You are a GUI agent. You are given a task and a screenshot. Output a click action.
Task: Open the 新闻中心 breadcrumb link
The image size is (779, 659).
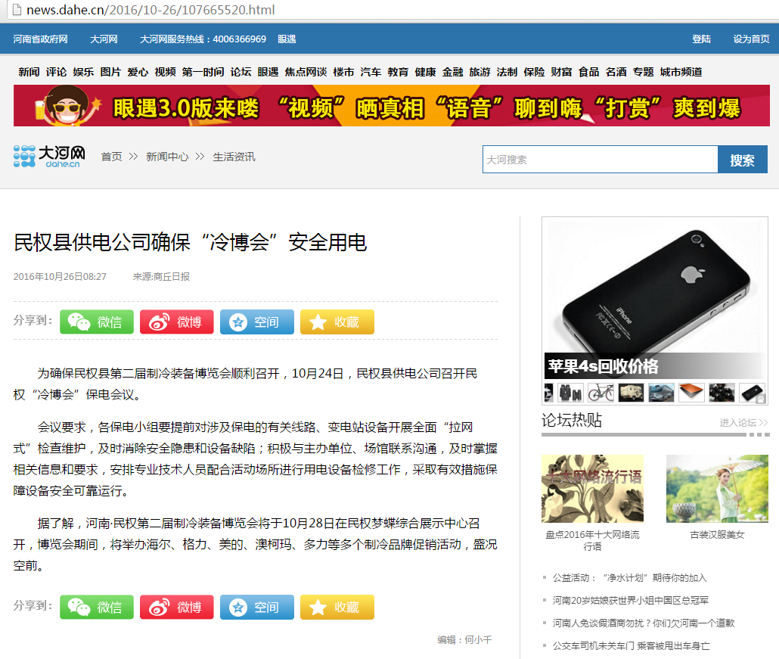click(x=167, y=157)
